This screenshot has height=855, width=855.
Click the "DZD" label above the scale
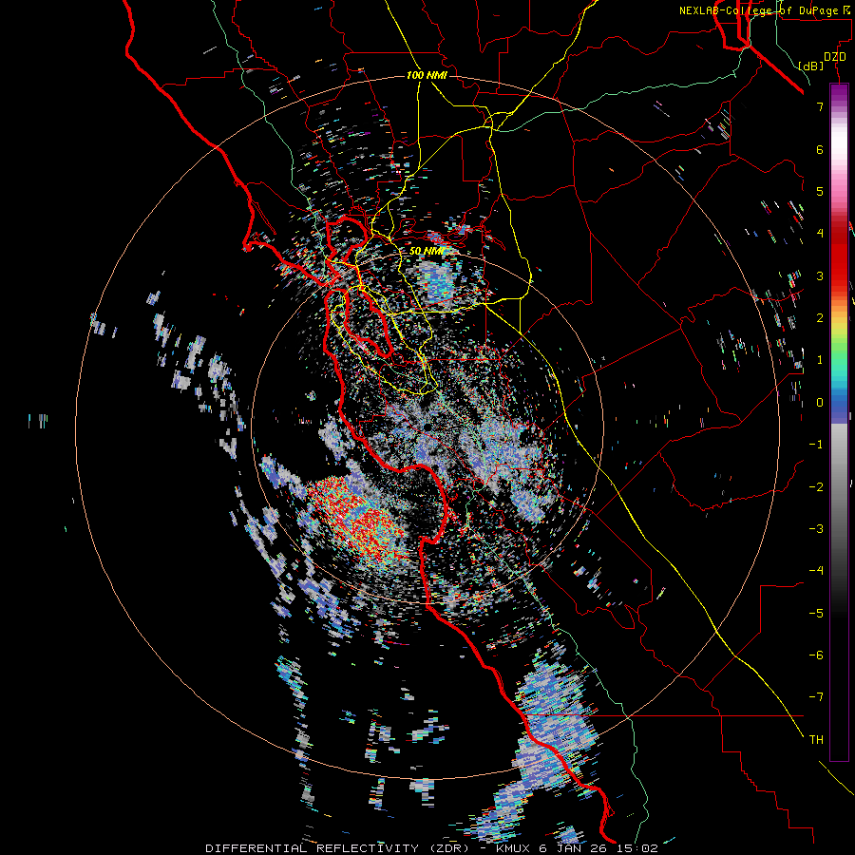pos(835,57)
